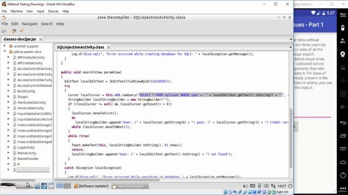Click the emulator more options dots
Viewport: 348px width, 195px height.
[x=343, y=188]
